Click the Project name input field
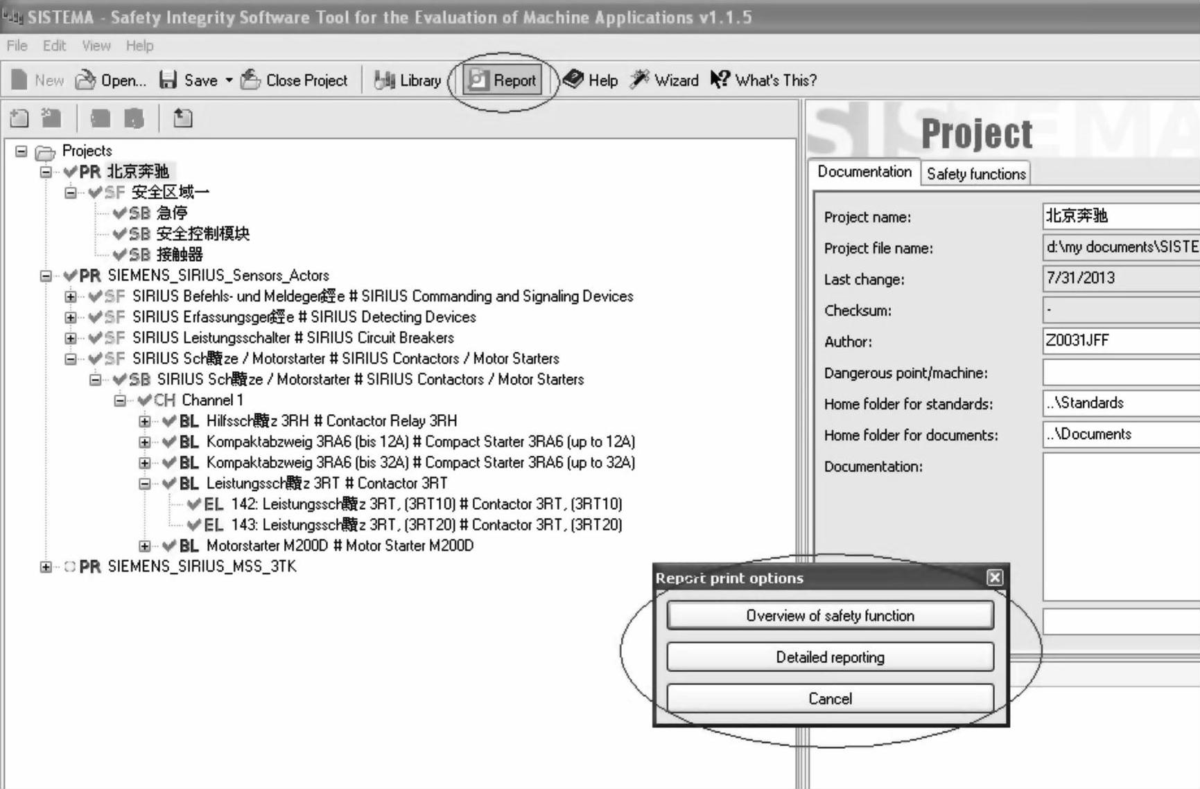The width and height of the screenshot is (1200, 789). coord(1121,216)
